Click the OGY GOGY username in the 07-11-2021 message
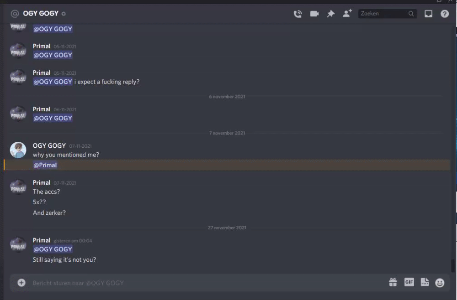The image size is (457, 300). [x=49, y=145]
